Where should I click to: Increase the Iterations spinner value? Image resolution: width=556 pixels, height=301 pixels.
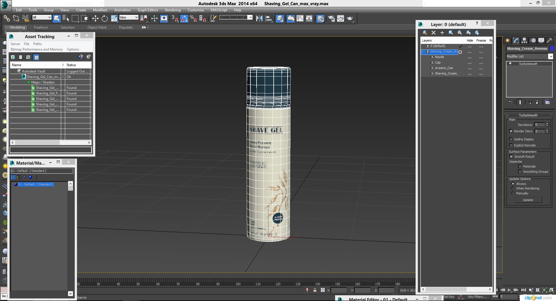(x=547, y=124)
